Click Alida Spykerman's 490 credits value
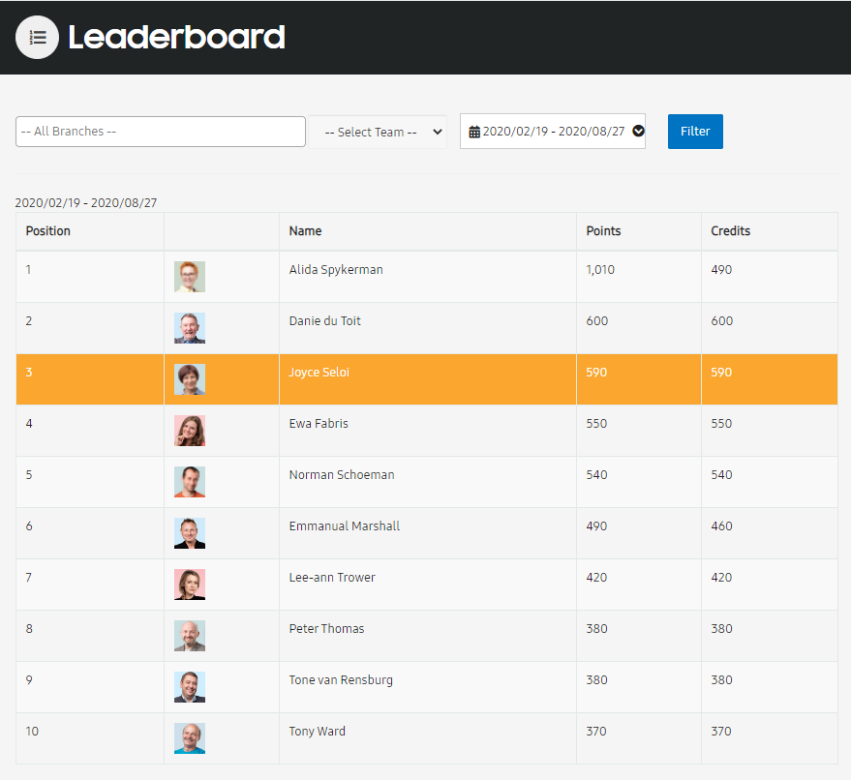The height and width of the screenshot is (780, 851). tap(721, 270)
